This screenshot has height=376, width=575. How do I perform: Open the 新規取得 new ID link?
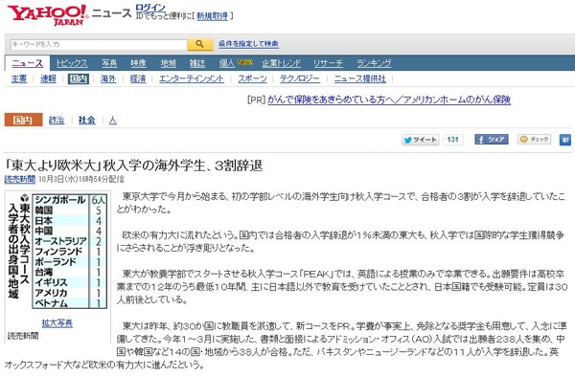(213, 16)
